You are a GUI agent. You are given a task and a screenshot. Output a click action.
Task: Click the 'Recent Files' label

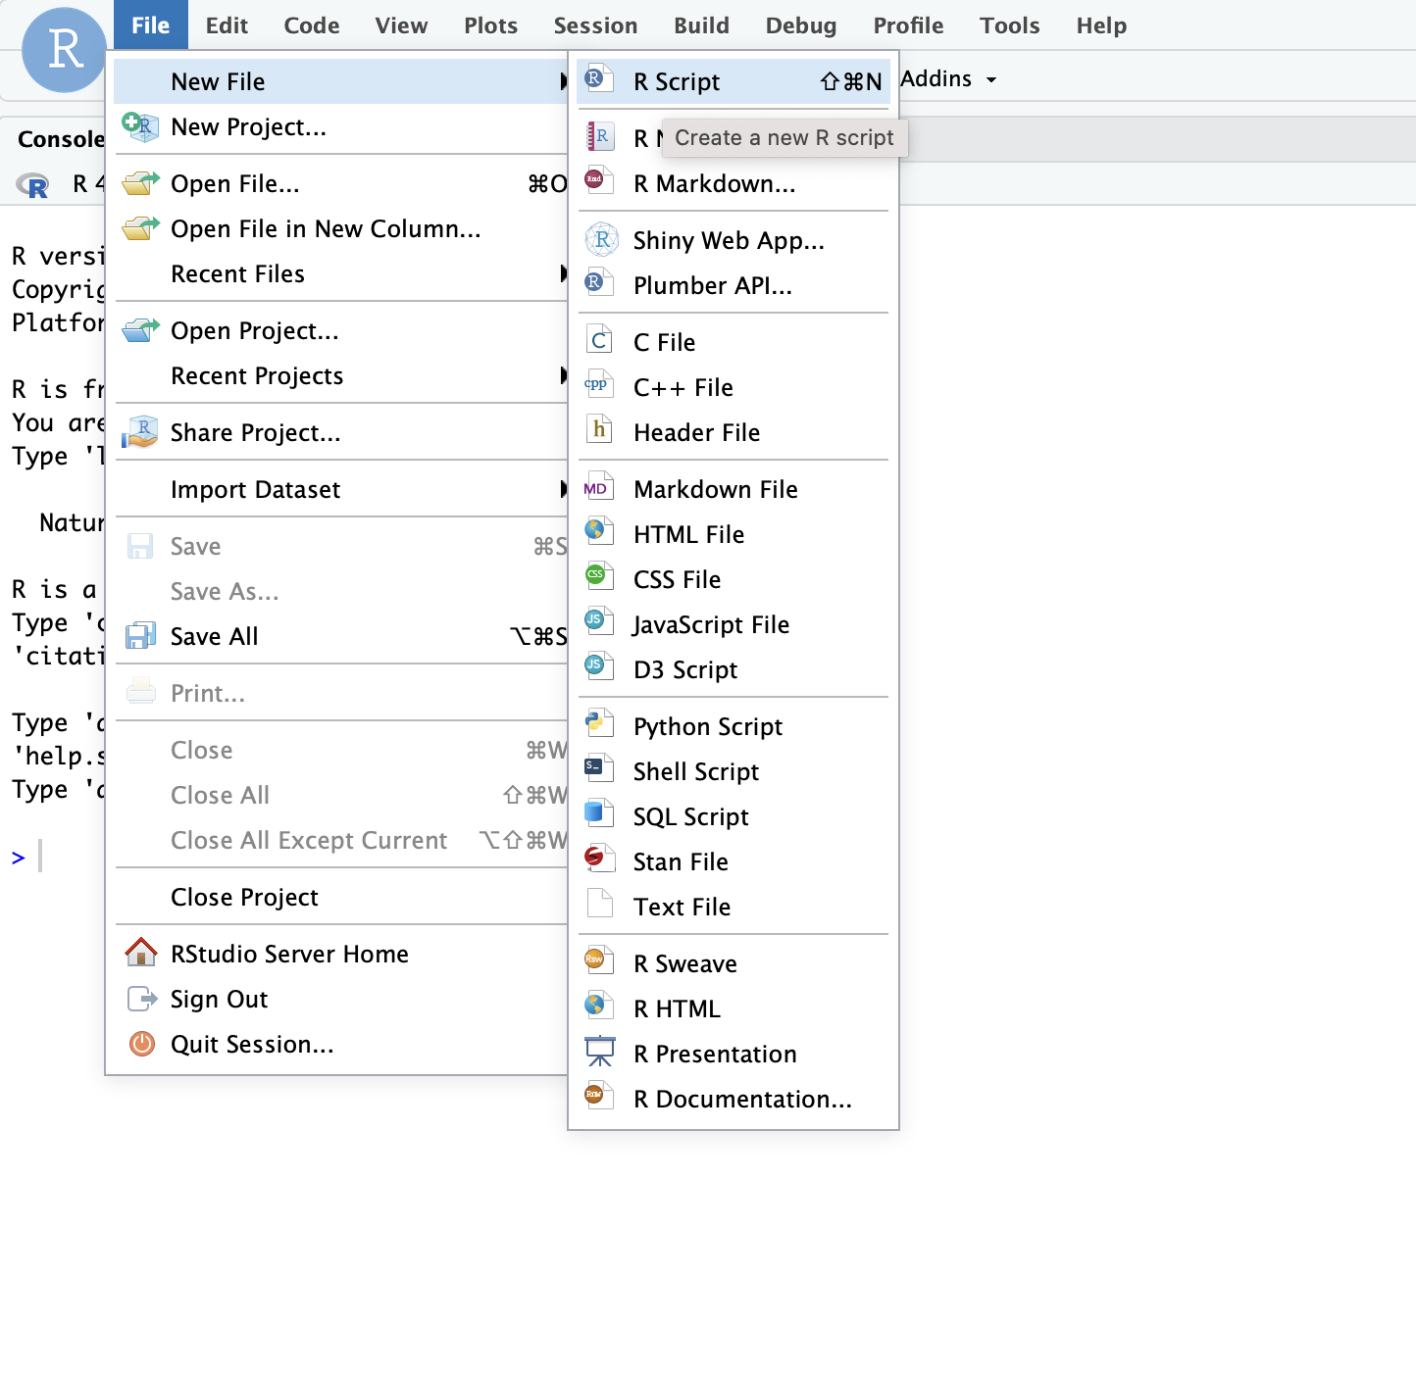237,273
